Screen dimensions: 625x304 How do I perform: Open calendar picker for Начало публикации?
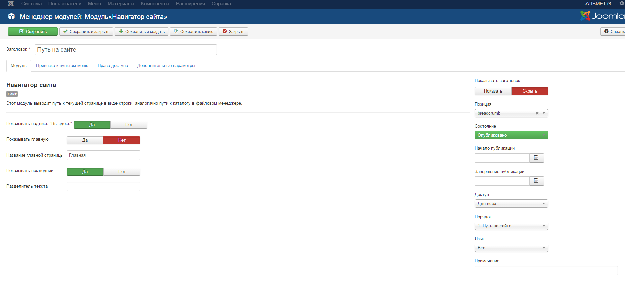click(536, 158)
